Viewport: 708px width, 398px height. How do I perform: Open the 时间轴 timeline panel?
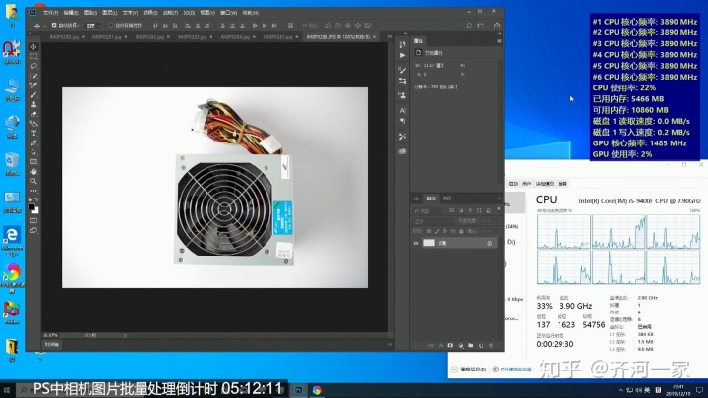pyautogui.click(x=52, y=344)
